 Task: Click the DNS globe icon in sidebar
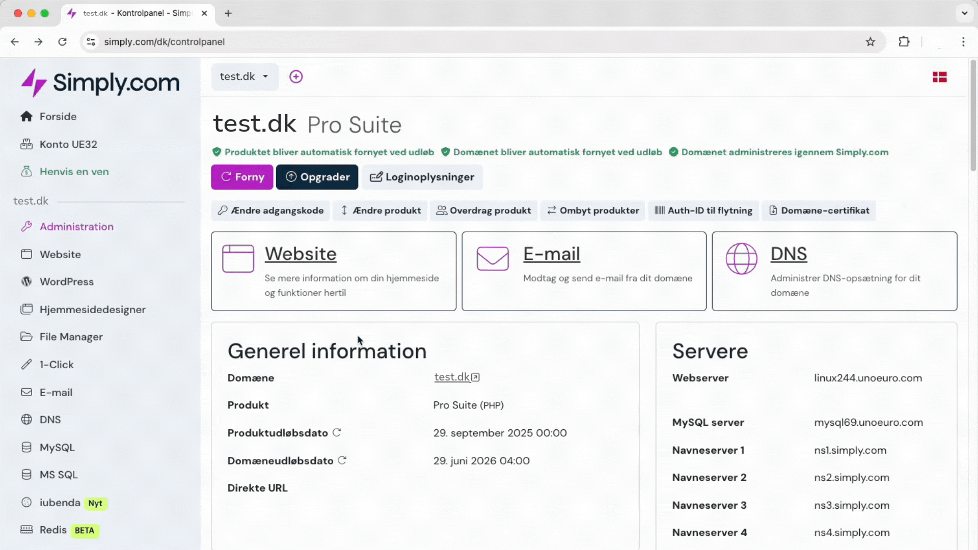[x=26, y=420]
